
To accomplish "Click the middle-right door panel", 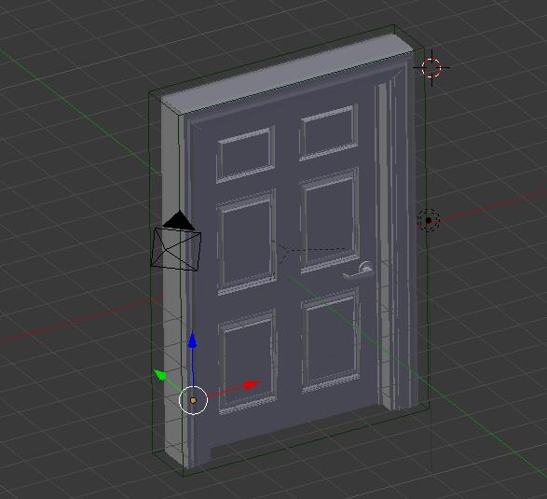I will (x=329, y=221).
